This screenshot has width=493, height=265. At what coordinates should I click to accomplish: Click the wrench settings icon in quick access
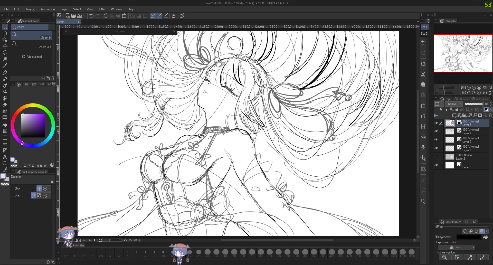(x=423, y=201)
